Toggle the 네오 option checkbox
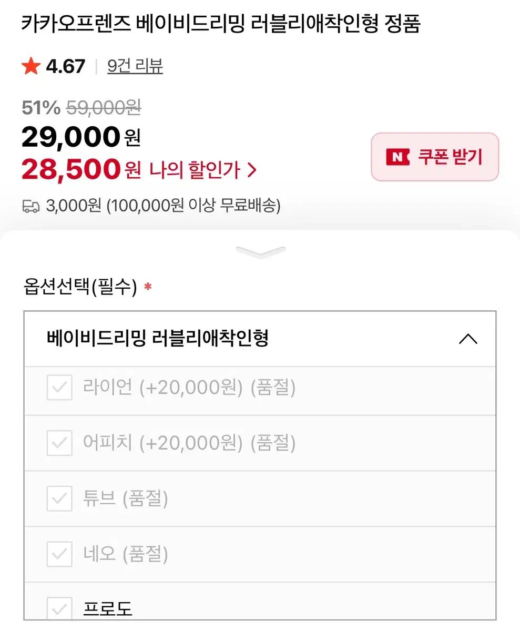Viewport: 520px width, 631px height. pyautogui.click(x=59, y=554)
